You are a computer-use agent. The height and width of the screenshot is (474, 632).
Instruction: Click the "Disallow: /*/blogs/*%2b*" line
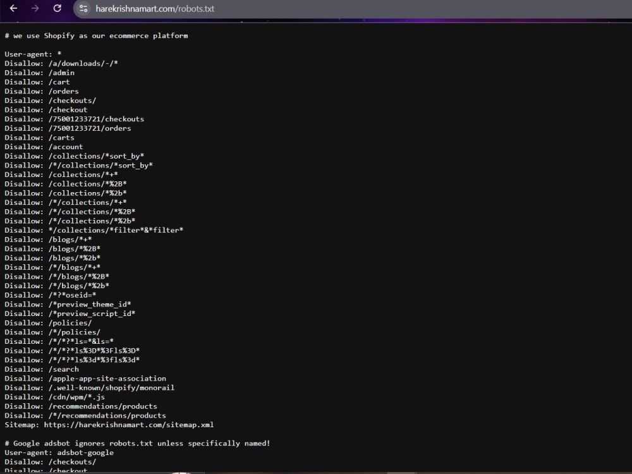(57, 286)
